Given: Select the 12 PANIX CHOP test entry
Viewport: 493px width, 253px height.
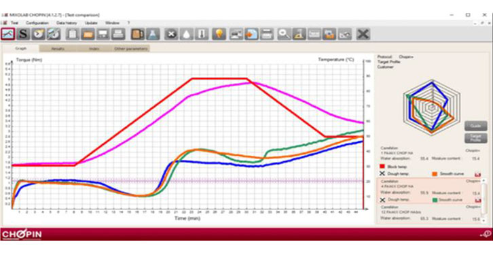Looking at the screenshot, I should [430, 213].
